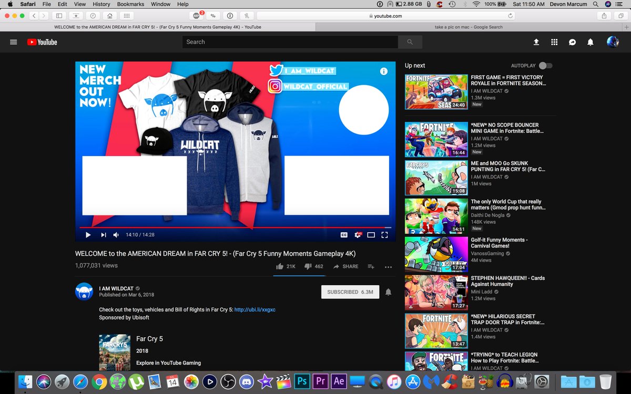Viewport: 631px width, 394px height.
Task: Open the upload video icon
Action: click(536, 42)
